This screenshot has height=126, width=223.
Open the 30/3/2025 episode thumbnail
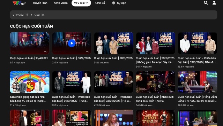click(114, 43)
